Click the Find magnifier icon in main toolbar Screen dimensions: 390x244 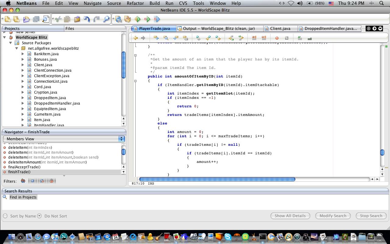tap(106, 19)
